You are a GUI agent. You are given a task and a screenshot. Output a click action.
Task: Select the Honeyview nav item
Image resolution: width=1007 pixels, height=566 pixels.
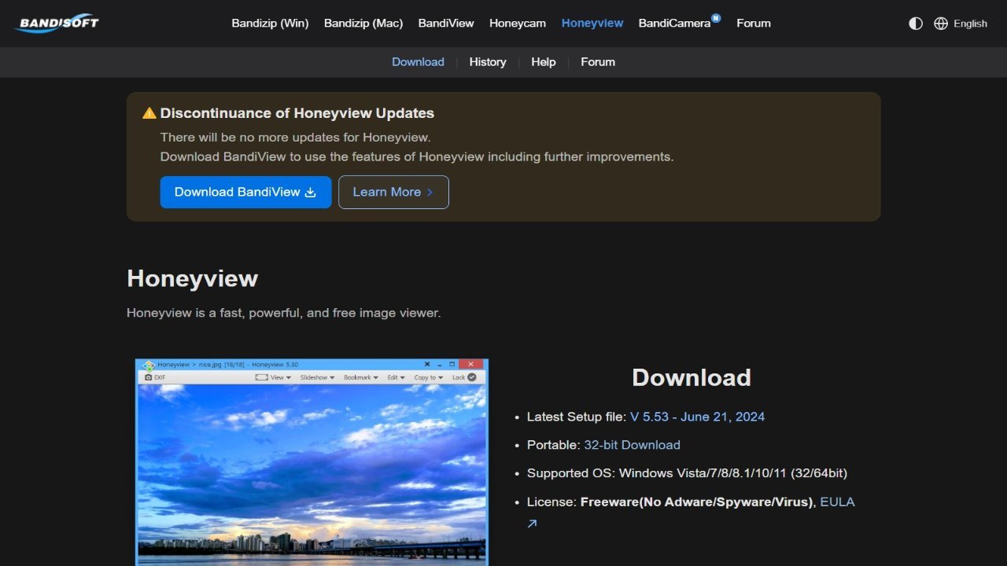592,24
